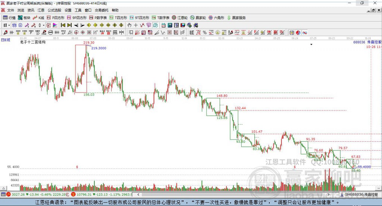This screenshot has width=382, height=206.
Task: Click the 219.30 peak price label
Action: click(89, 42)
